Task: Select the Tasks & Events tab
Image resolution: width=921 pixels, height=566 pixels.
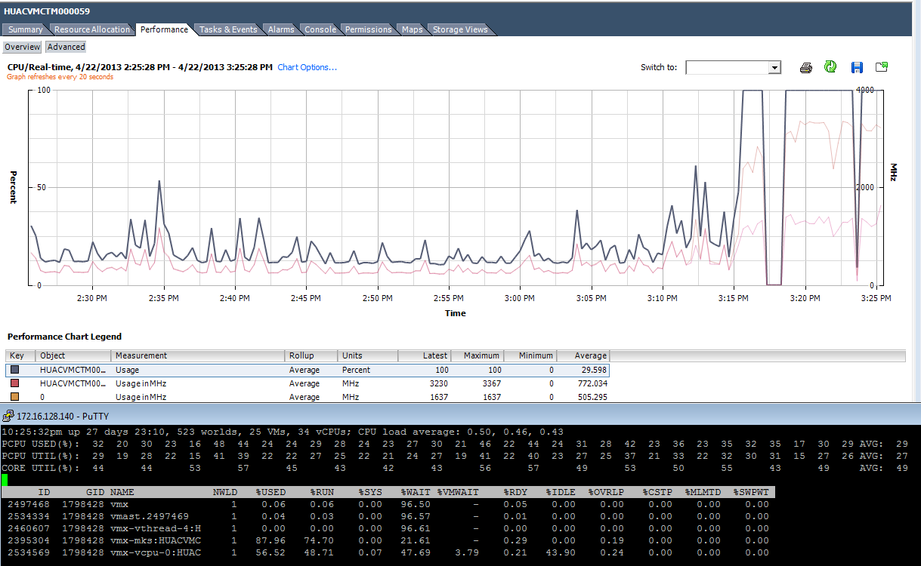Action: [x=229, y=29]
